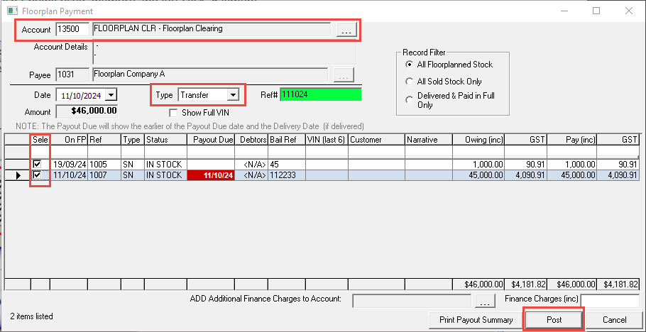The image size is (646, 332).
Task: Click row pointer arrow beside 1007
Action: coord(18,175)
